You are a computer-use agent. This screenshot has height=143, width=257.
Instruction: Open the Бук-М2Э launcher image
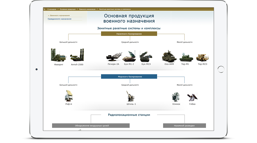click(146, 56)
